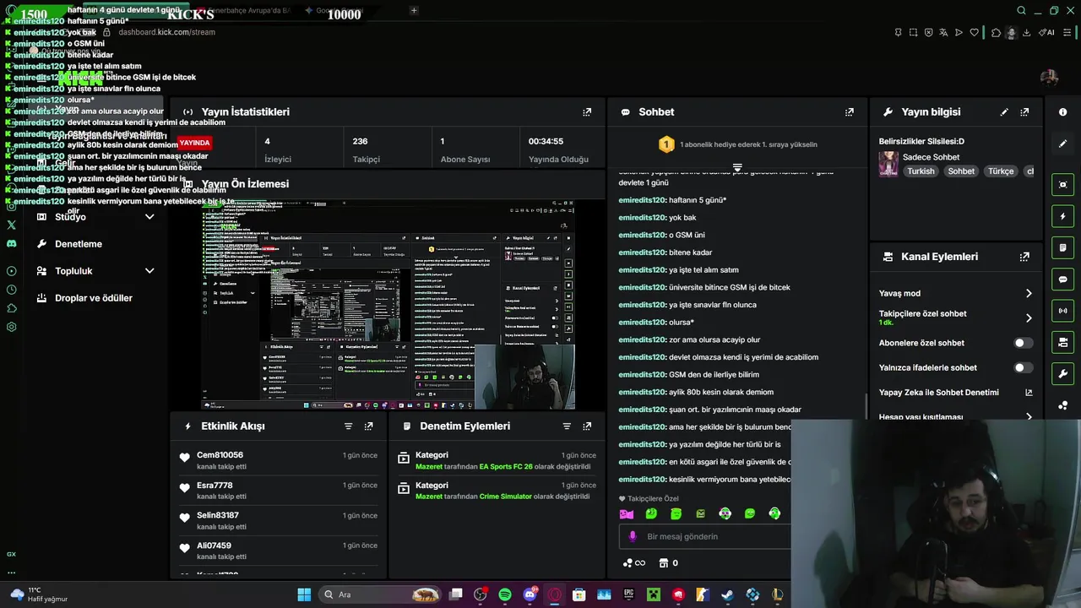Open Steam from the taskbar
Image resolution: width=1081 pixels, height=608 pixels.
pyautogui.click(x=727, y=594)
